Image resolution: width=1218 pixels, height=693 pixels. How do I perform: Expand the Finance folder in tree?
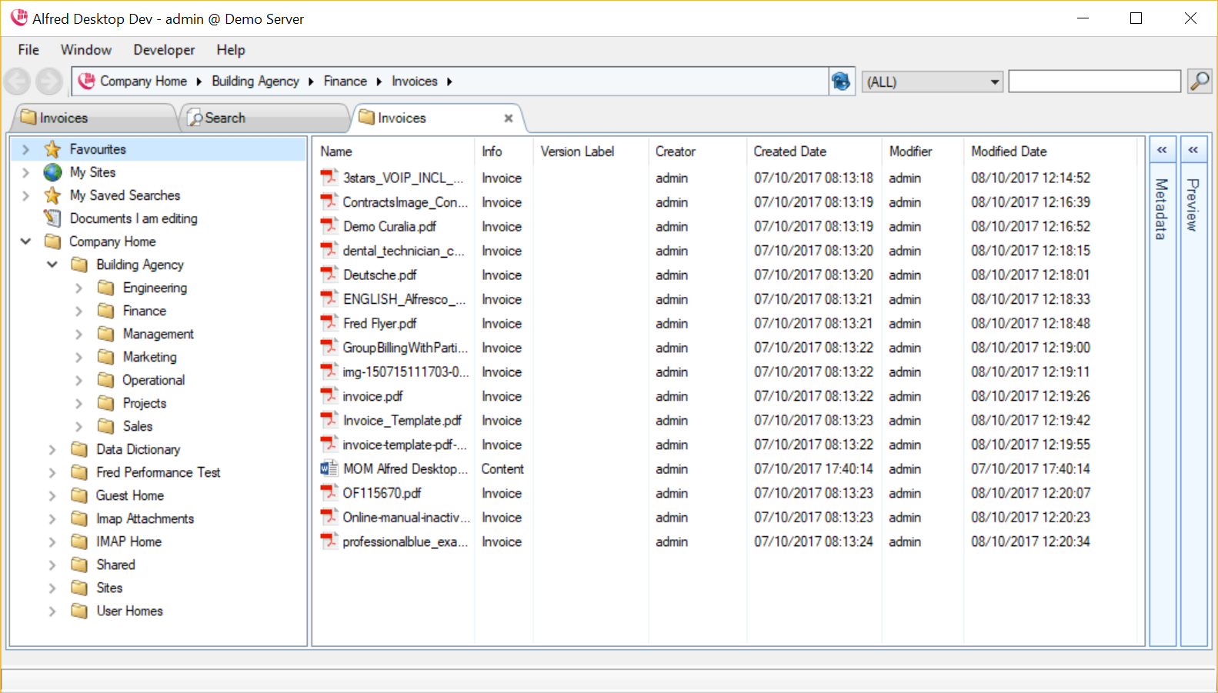pos(78,312)
